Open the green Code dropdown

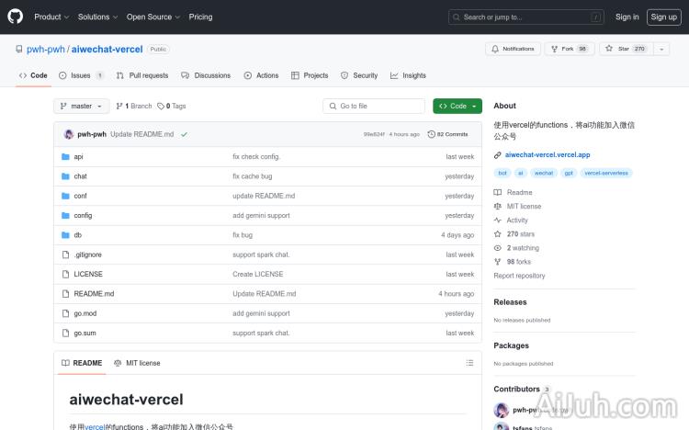(457, 107)
